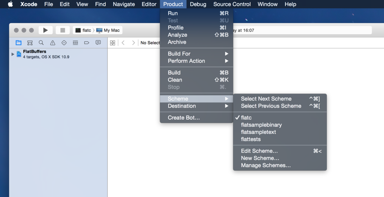
Task: Open the My Mac destination selector
Action: pos(108,30)
